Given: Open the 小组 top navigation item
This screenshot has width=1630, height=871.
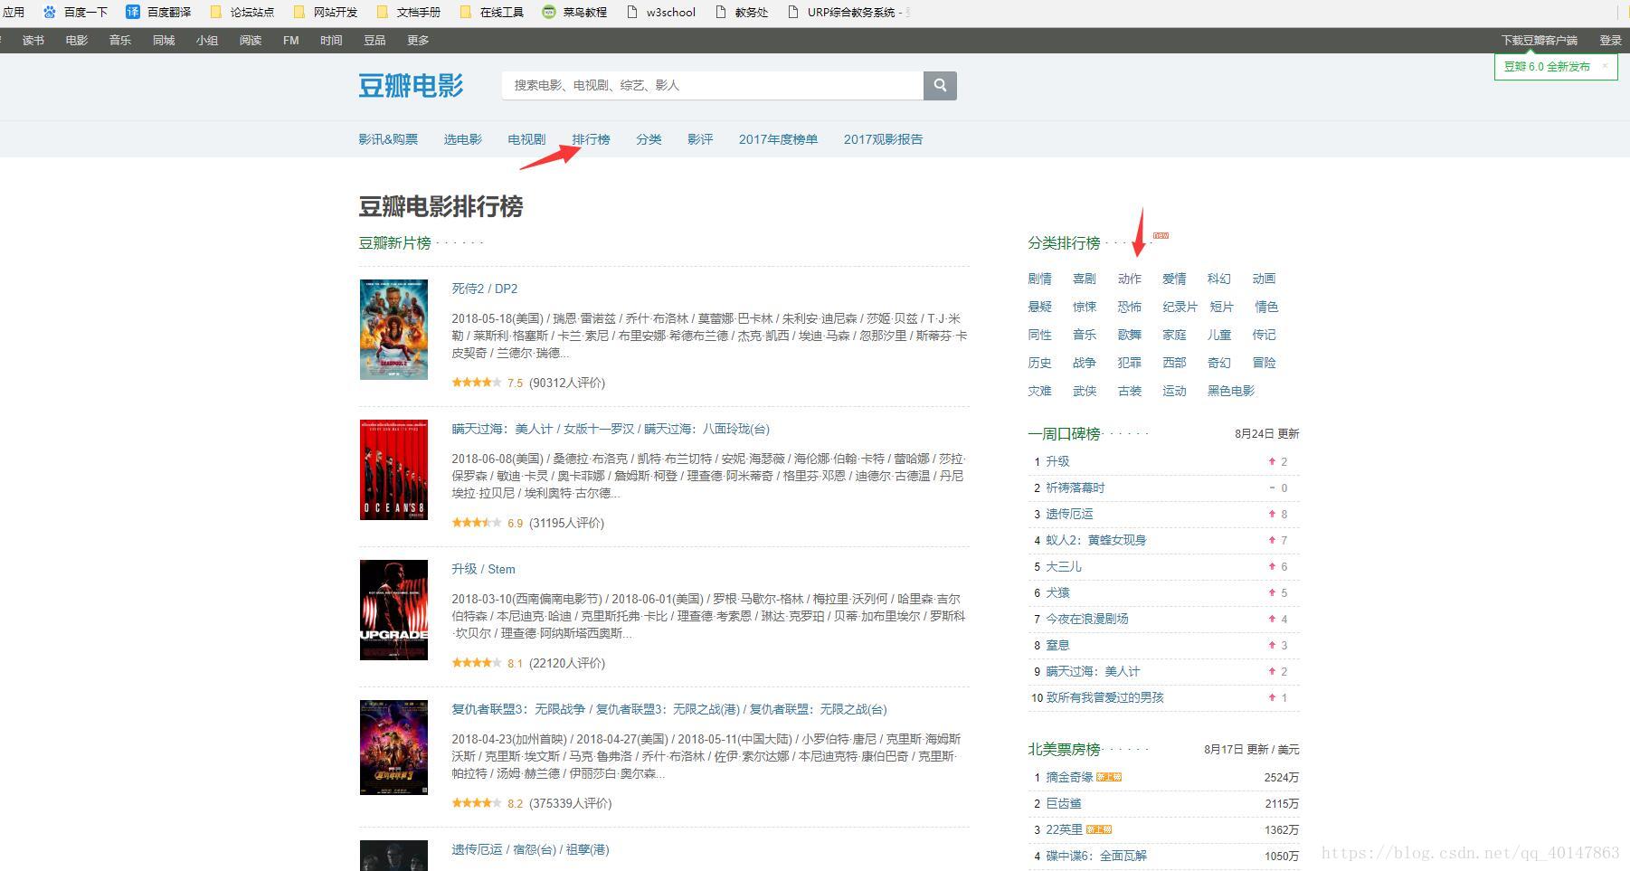Looking at the screenshot, I should (x=207, y=40).
